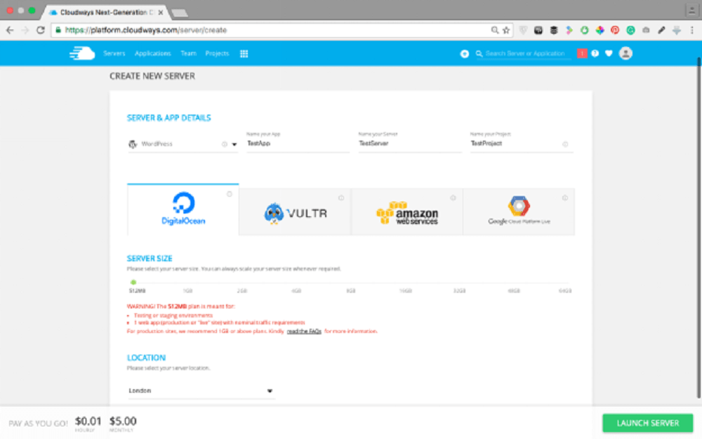The width and height of the screenshot is (702, 439).
Task: Click the Search Server or Application field
Action: 525,53
